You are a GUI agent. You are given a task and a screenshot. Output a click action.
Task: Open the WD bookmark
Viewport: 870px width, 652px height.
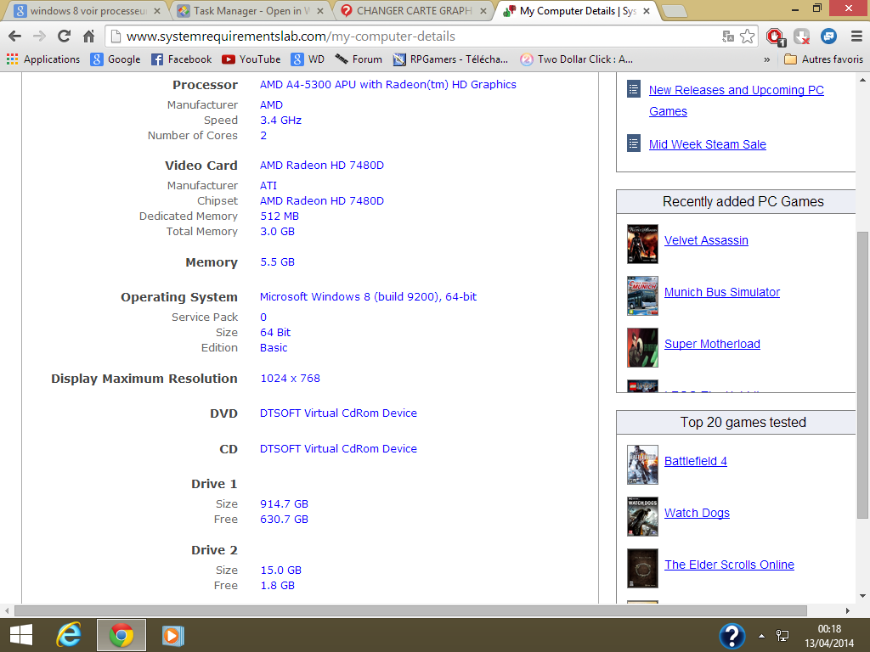point(308,59)
